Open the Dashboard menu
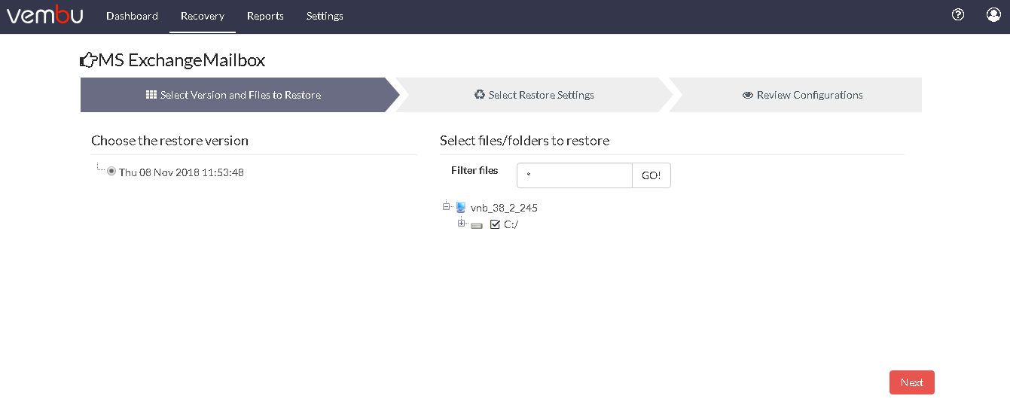Image resolution: width=1010 pixels, height=405 pixels. pyautogui.click(x=132, y=16)
